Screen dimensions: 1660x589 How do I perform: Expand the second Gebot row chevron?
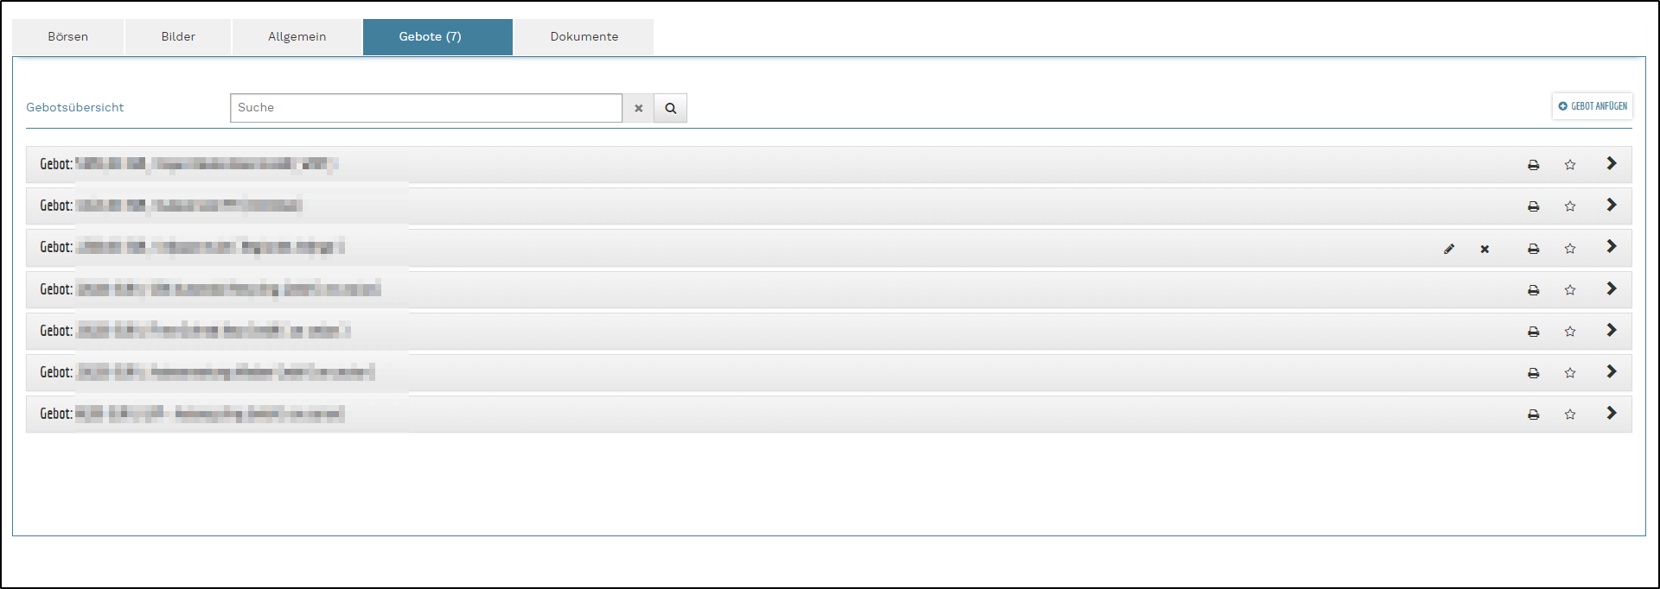pos(1612,205)
